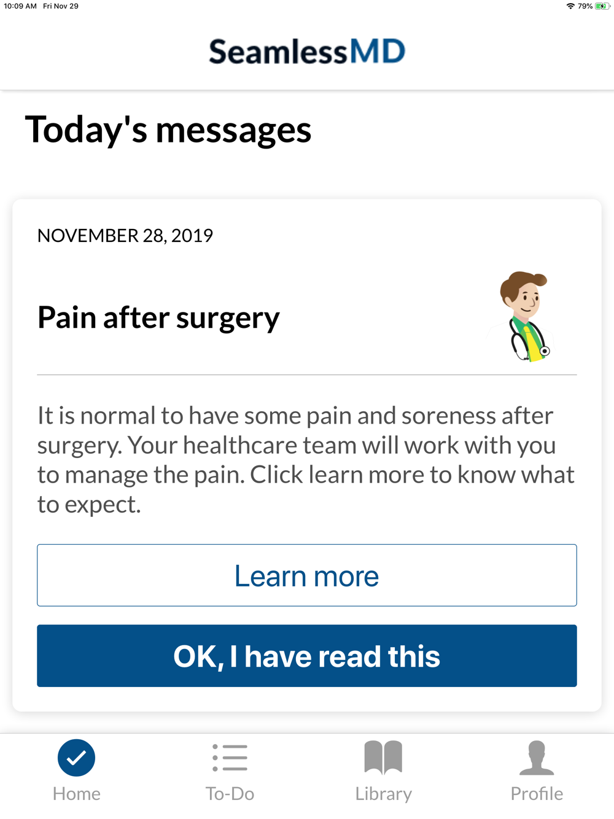The width and height of the screenshot is (614, 819).
Task: Tap the doctor avatar illustration
Action: [526, 317]
